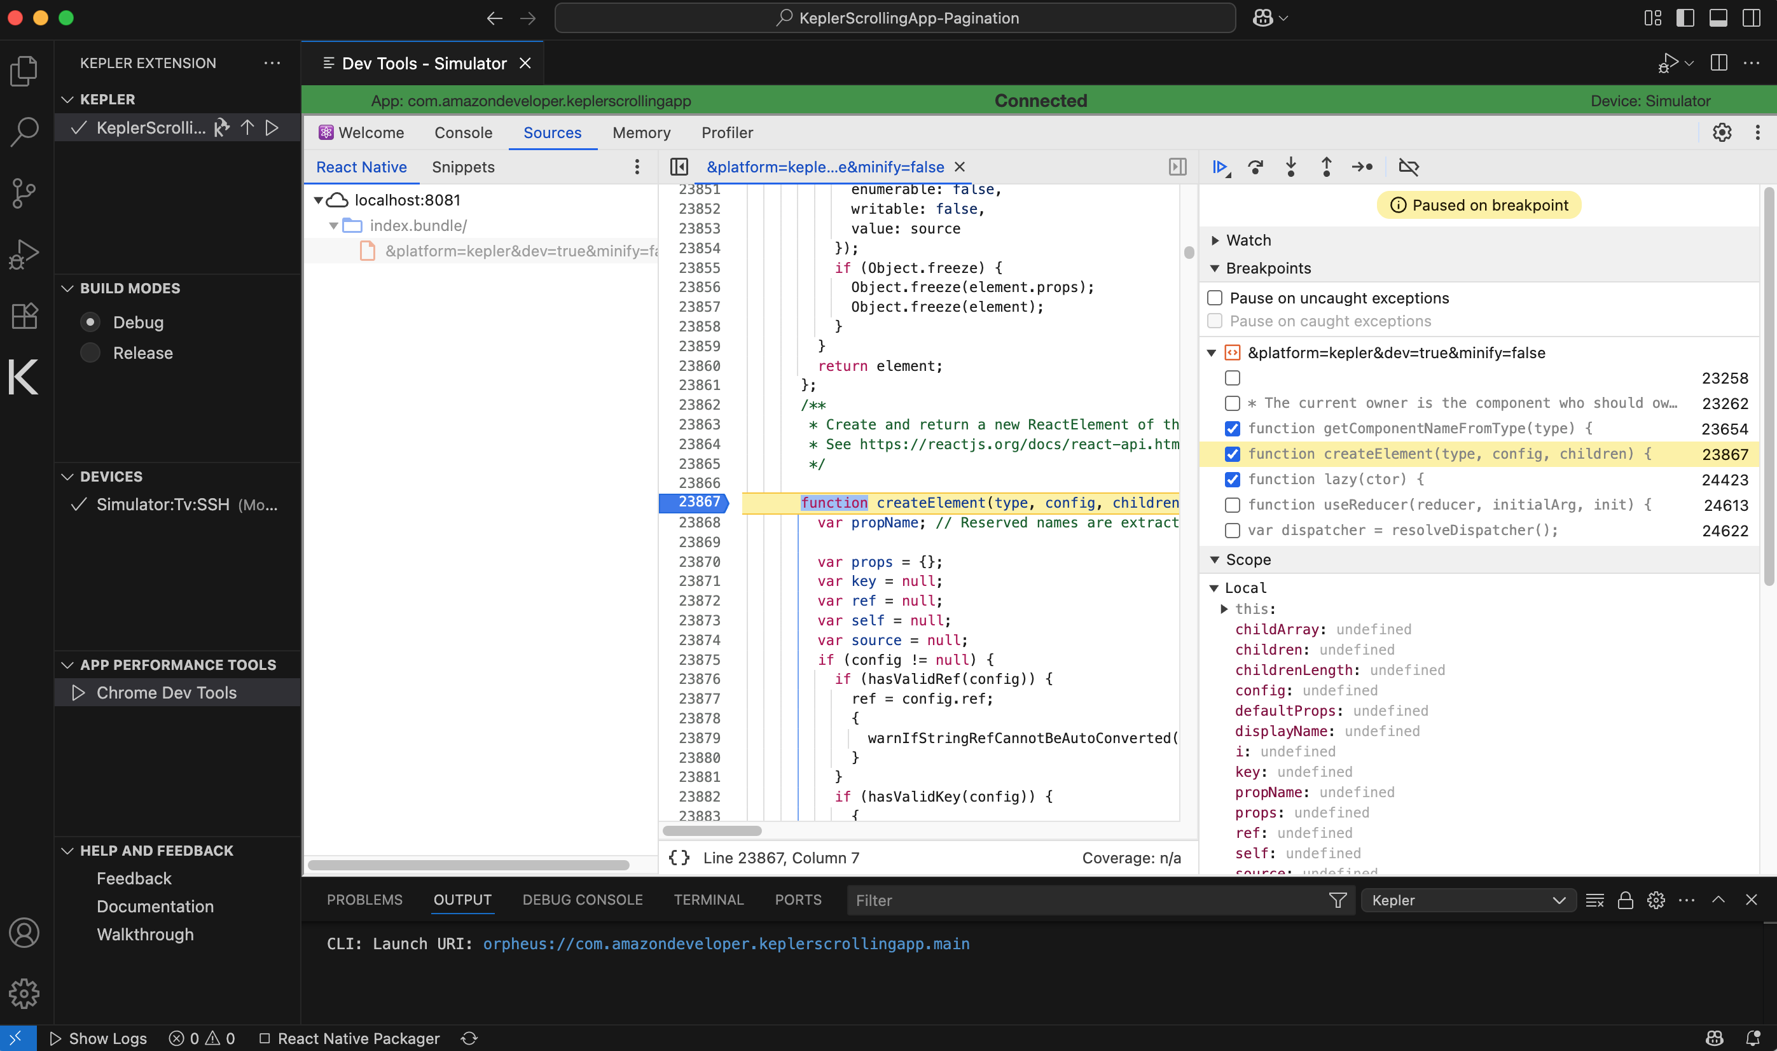The width and height of the screenshot is (1777, 1051).
Task: Expand the Watch section
Action: 1215,240
